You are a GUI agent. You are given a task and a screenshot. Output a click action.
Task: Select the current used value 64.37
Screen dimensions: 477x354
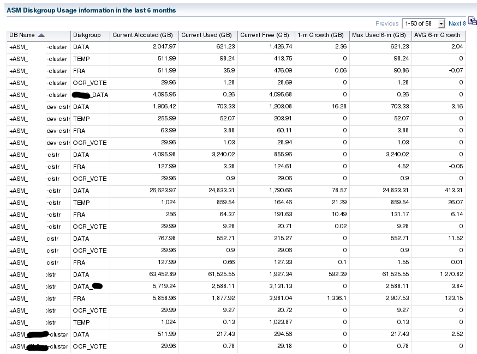coord(227,215)
